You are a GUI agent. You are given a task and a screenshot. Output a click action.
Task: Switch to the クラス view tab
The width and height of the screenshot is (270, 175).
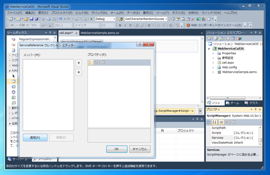point(253,103)
